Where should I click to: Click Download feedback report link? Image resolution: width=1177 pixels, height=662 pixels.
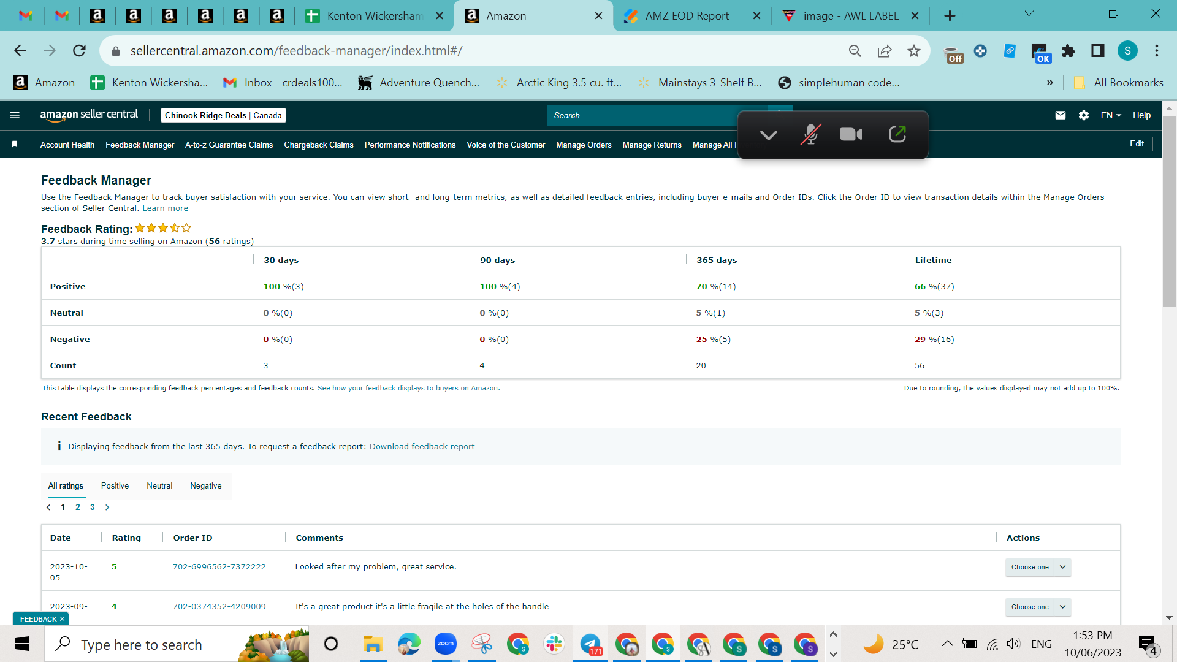click(422, 446)
